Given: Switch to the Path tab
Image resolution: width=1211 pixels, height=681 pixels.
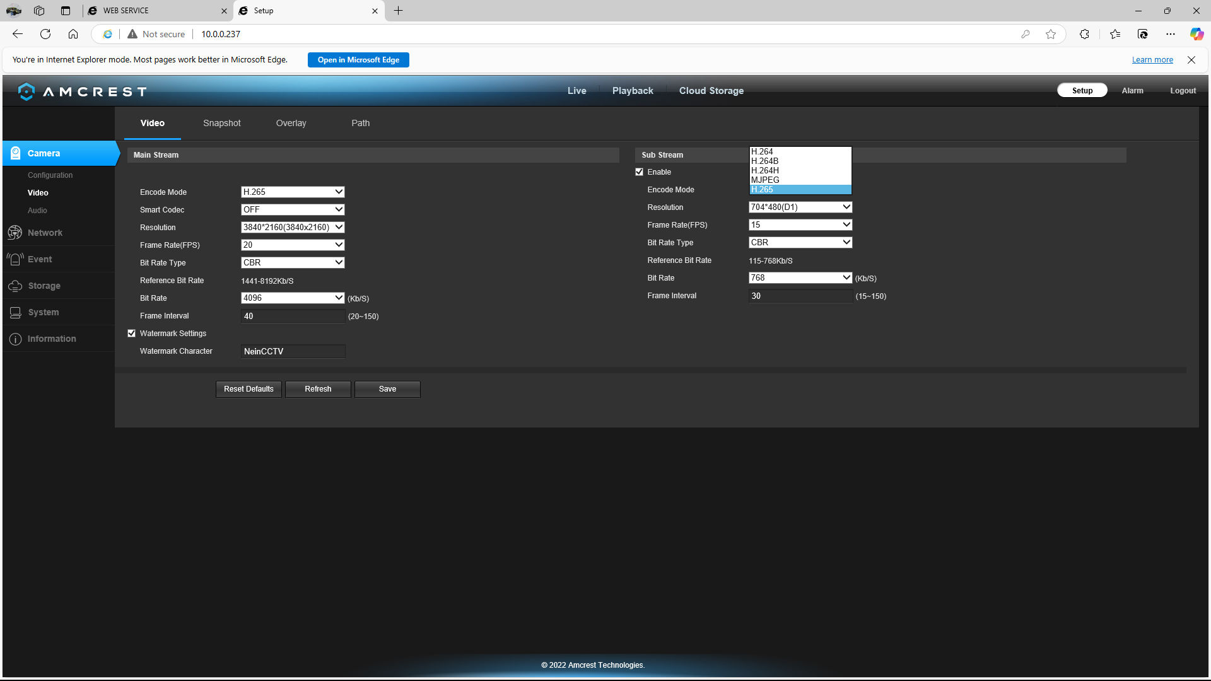Looking at the screenshot, I should [x=361, y=123].
